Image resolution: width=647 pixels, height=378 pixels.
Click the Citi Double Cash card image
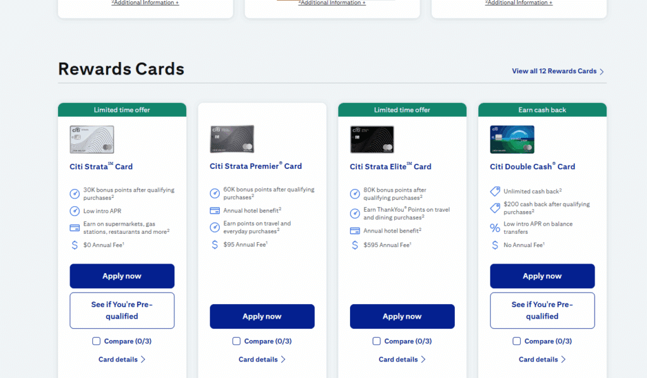(512, 140)
